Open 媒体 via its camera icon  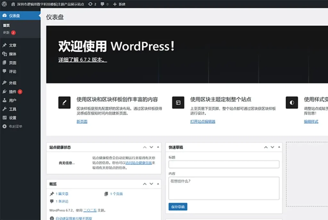click(x=4, y=54)
